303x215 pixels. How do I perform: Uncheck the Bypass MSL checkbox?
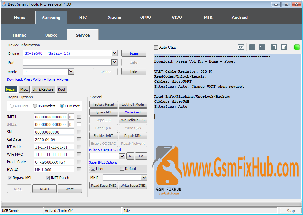pyautogui.click(x=10, y=178)
